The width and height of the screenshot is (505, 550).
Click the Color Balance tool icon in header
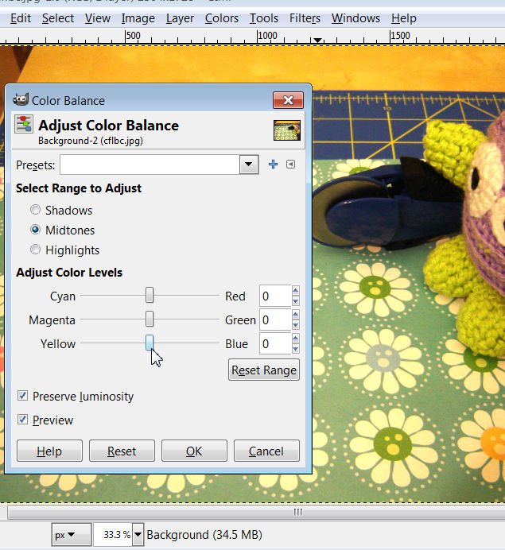coord(24,124)
